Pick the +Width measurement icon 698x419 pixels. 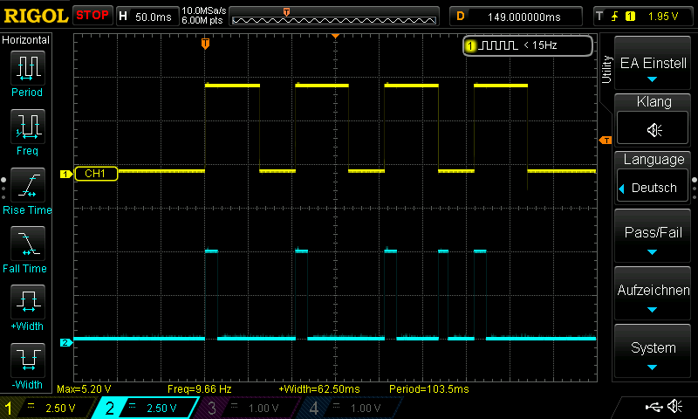pos(27,302)
